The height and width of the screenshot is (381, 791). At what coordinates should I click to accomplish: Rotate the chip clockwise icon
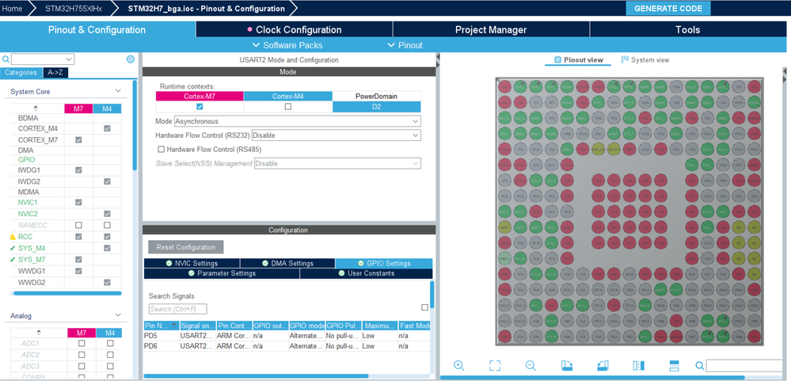click(x=566, y=365)
